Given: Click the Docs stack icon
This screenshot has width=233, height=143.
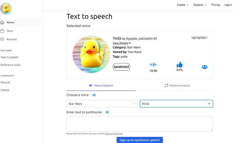Looking at the screenshot, I should (x=2, y=31).
